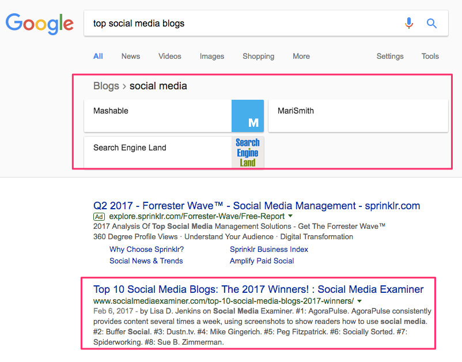
Task: Select the All search tab
Action: [98, 56]
